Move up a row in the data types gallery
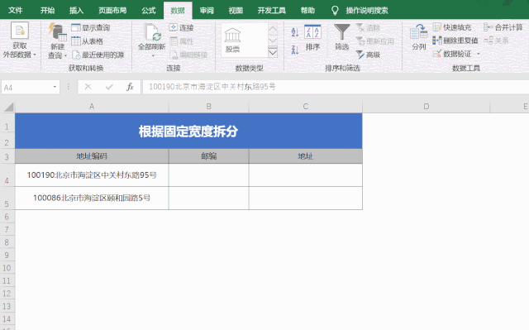The height and width of the screenshot is (330, 529). [x=273, y=29]
